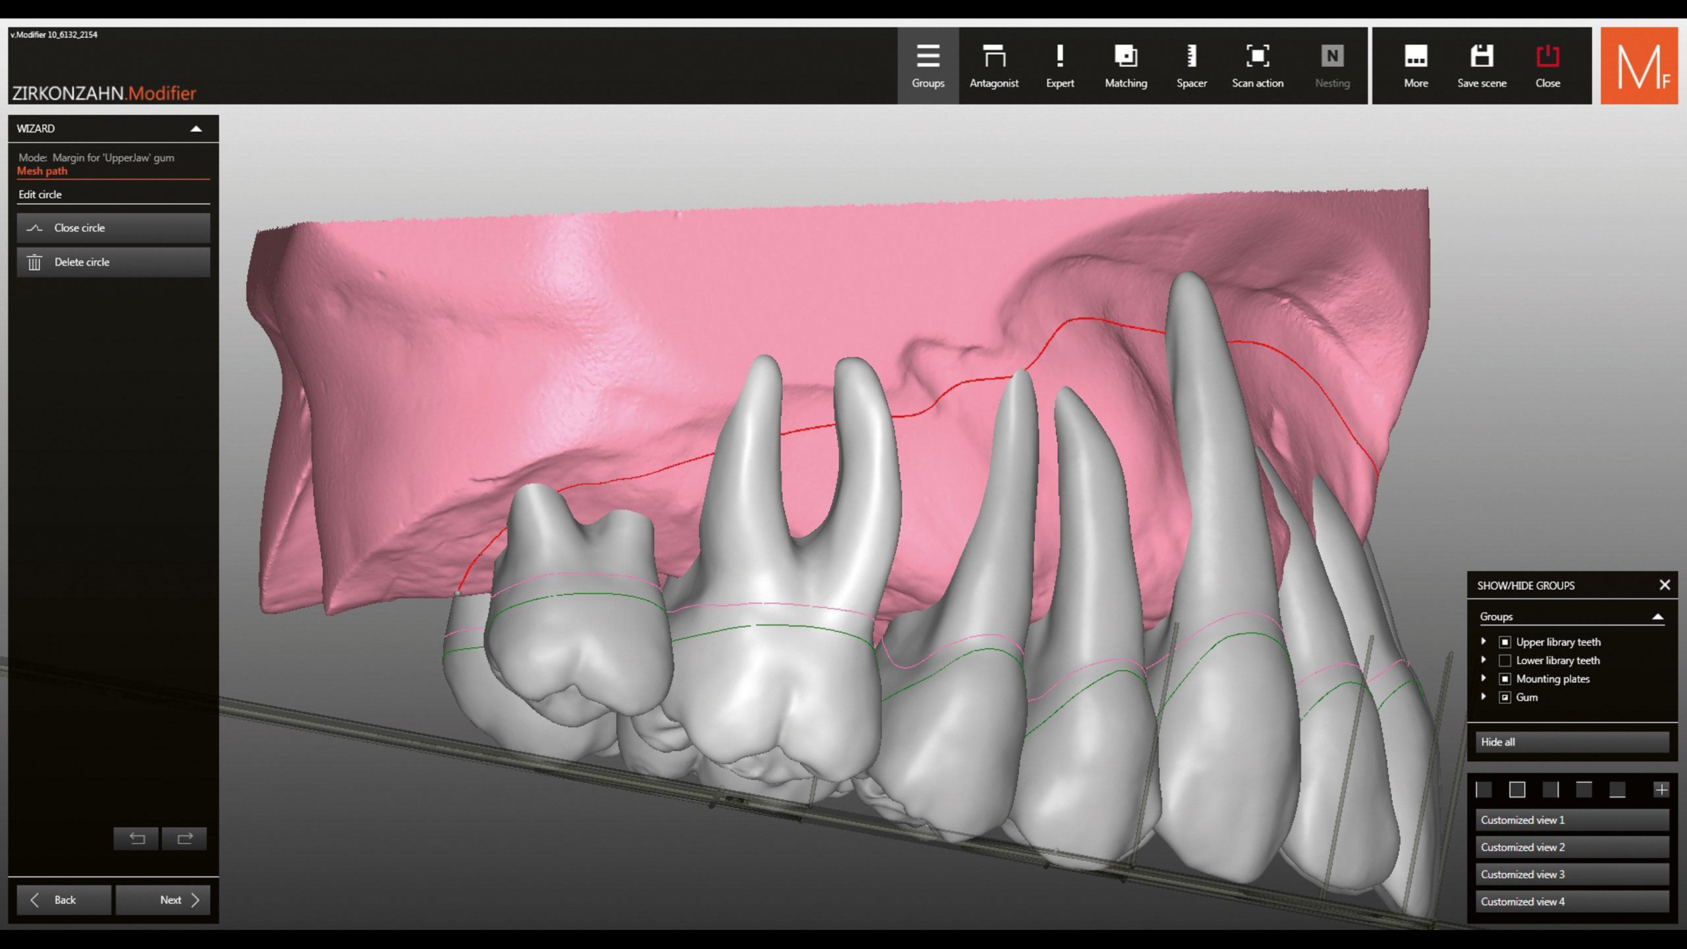Image resolution: width=1687 pixels, height=949 pixels.
Task: Collapse the Wizard panel arrow
Action: [196, 129]
